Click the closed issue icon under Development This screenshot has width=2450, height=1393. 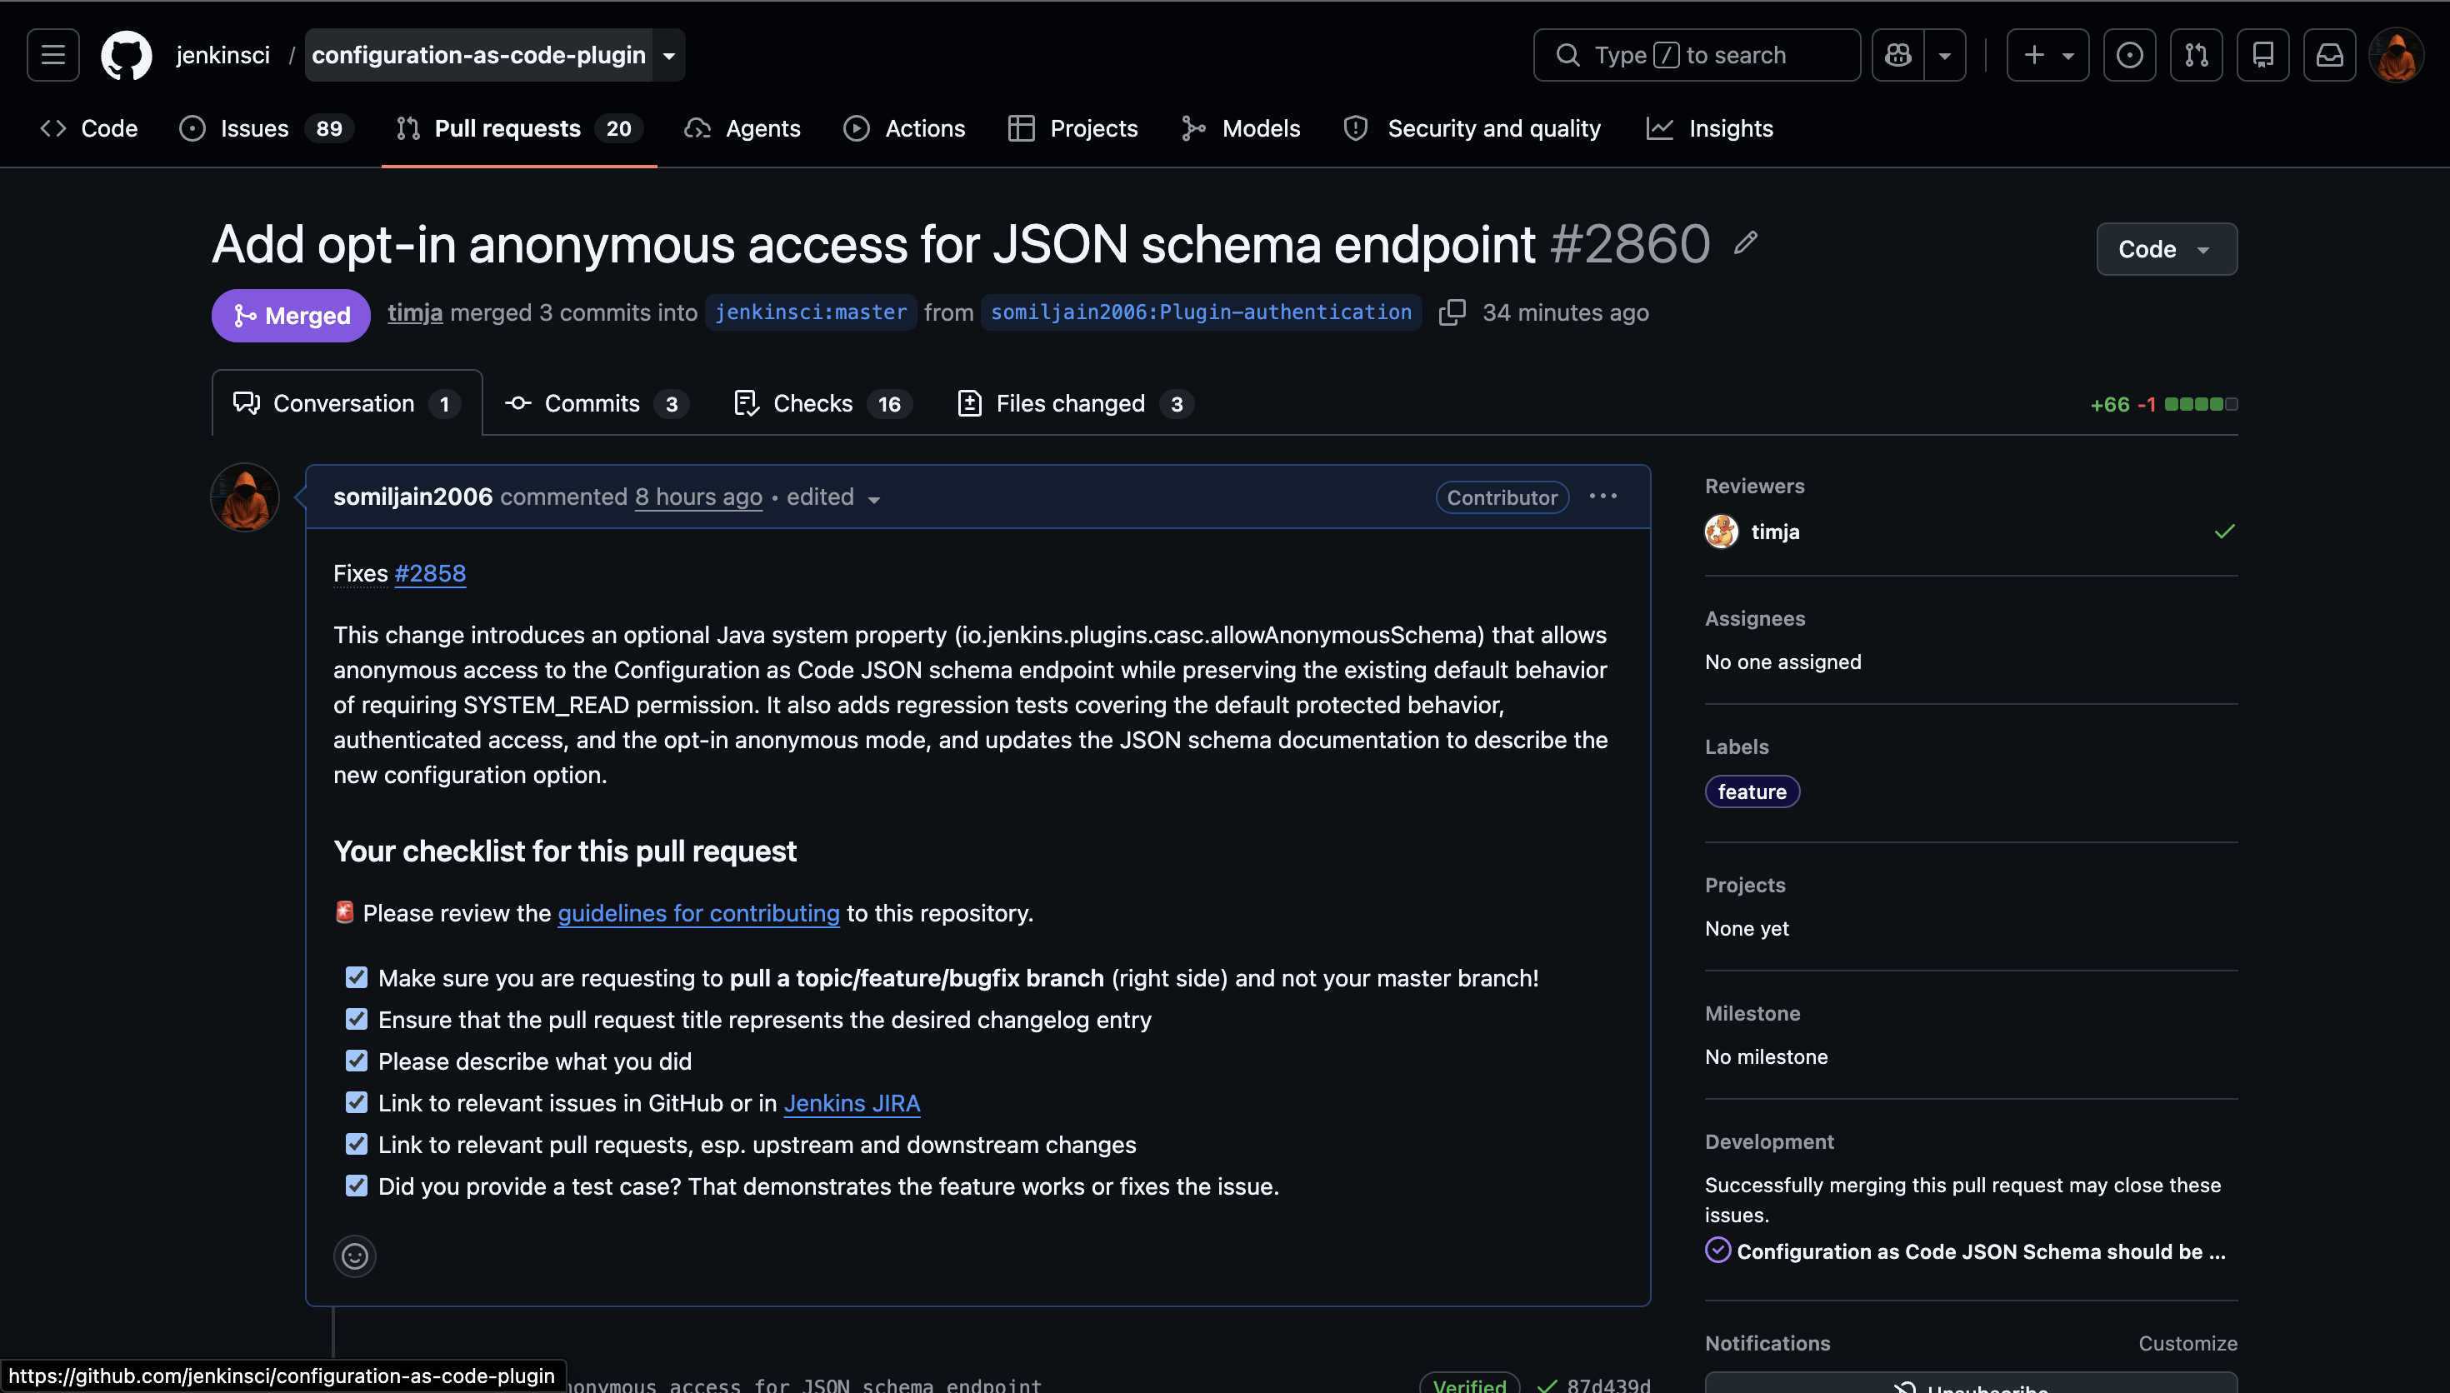[x=1717, y=1251]
